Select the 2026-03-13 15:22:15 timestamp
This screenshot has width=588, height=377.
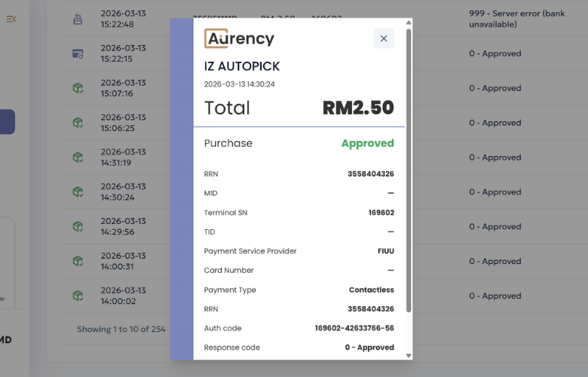123,54
